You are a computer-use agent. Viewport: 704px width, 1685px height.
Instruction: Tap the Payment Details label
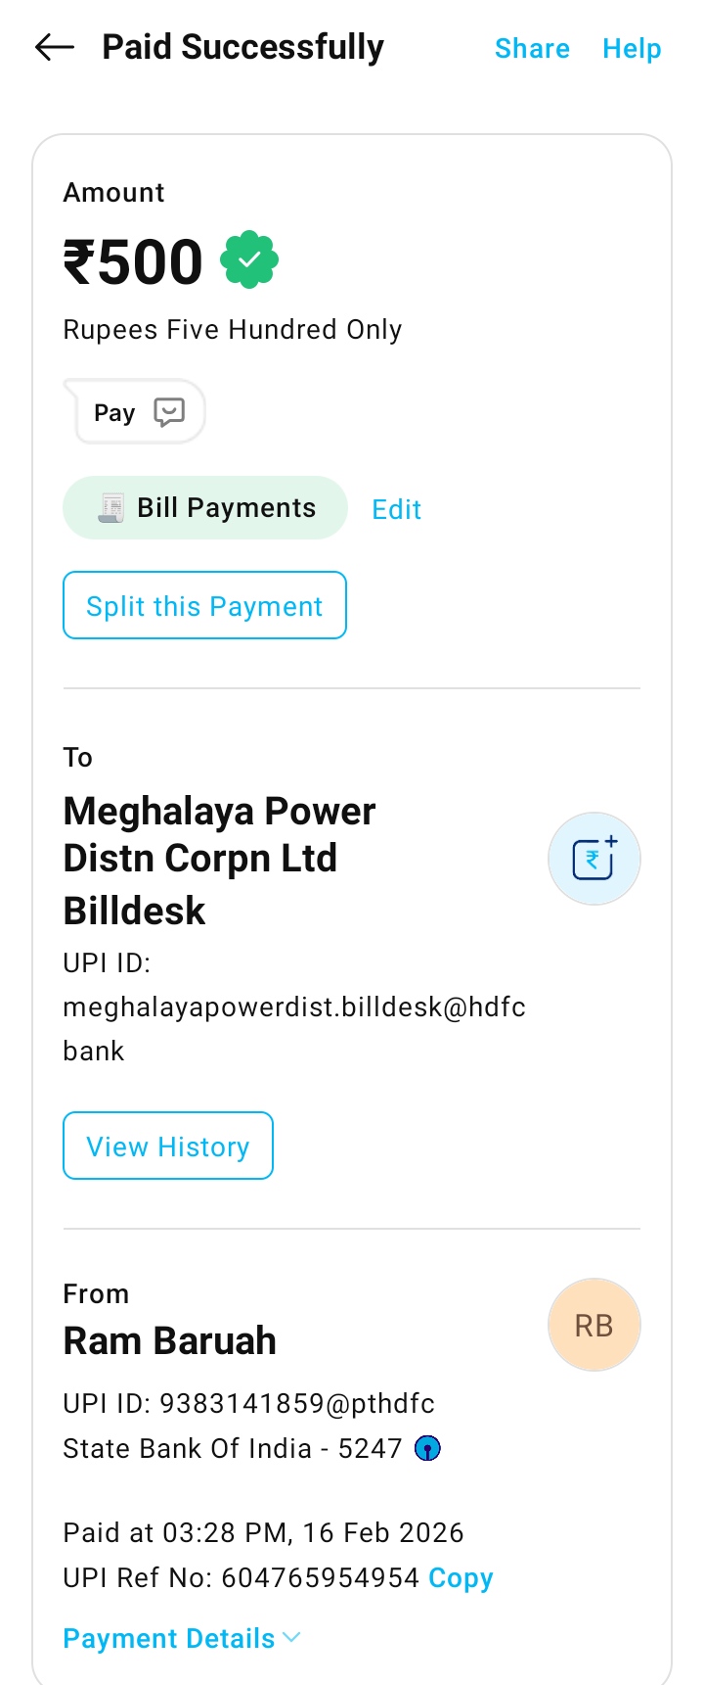(168, 1638)
